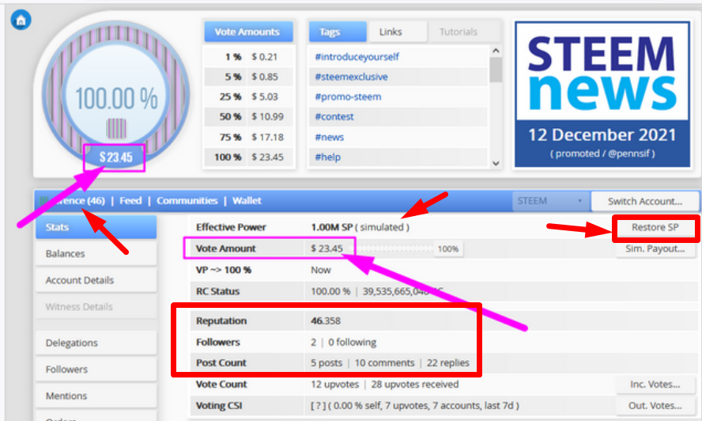Click the 1 % vote amount row
The image size is (702, 421).
tap(249, 57)
